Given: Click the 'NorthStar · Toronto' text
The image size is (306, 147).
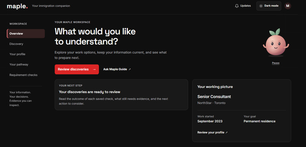Looking at the screenshot, I should click(x=211, y=103).
